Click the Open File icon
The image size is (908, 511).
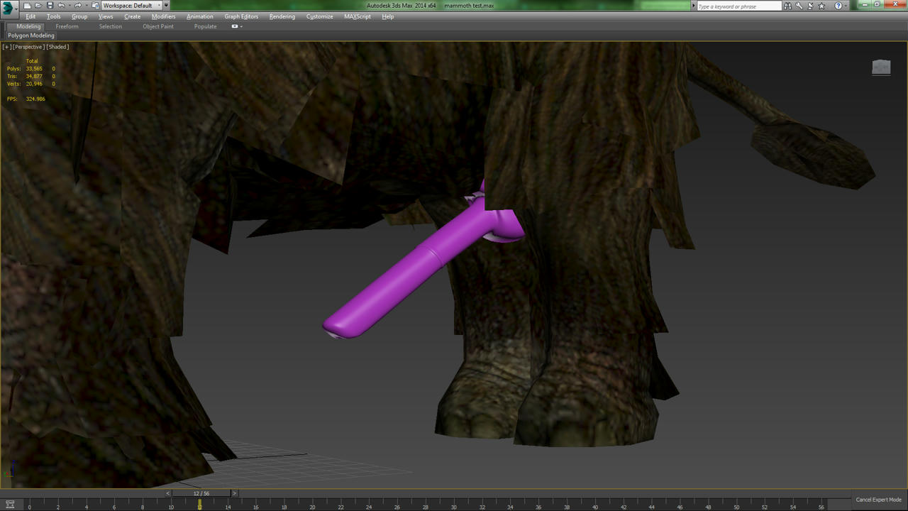click(38, 6)
